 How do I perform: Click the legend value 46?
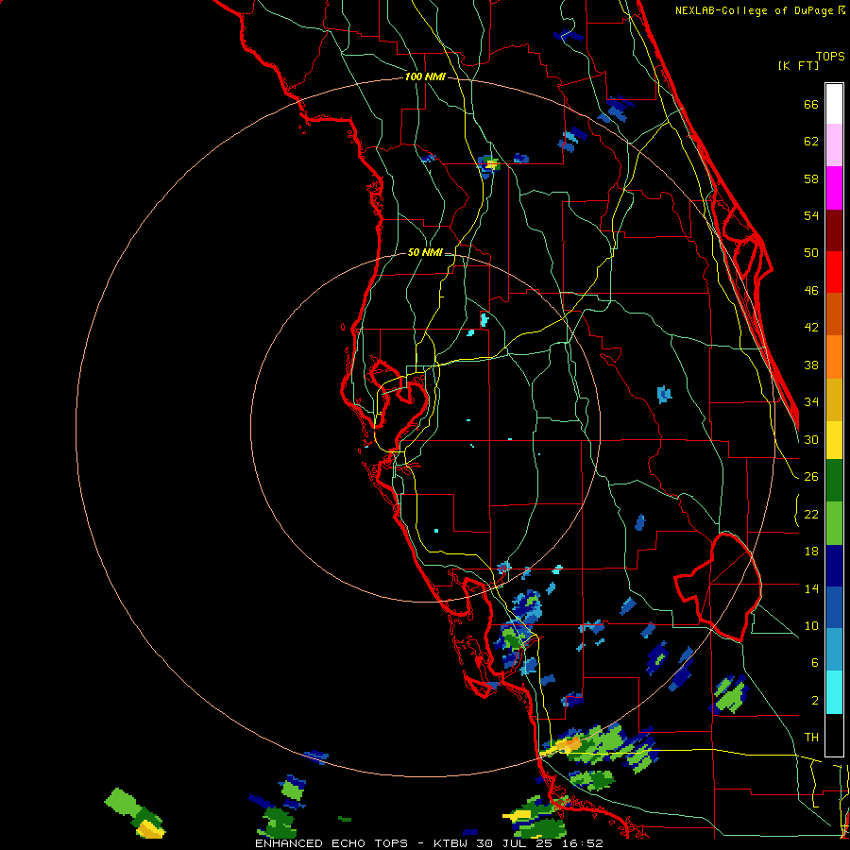(811, 291)
